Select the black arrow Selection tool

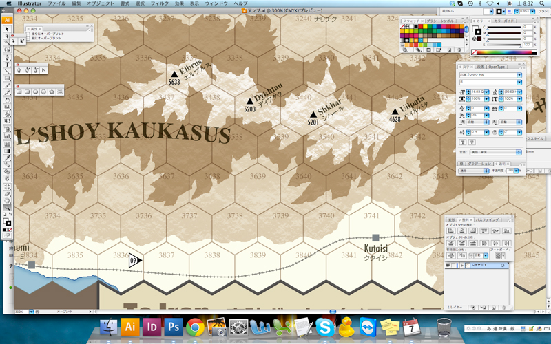7,29
